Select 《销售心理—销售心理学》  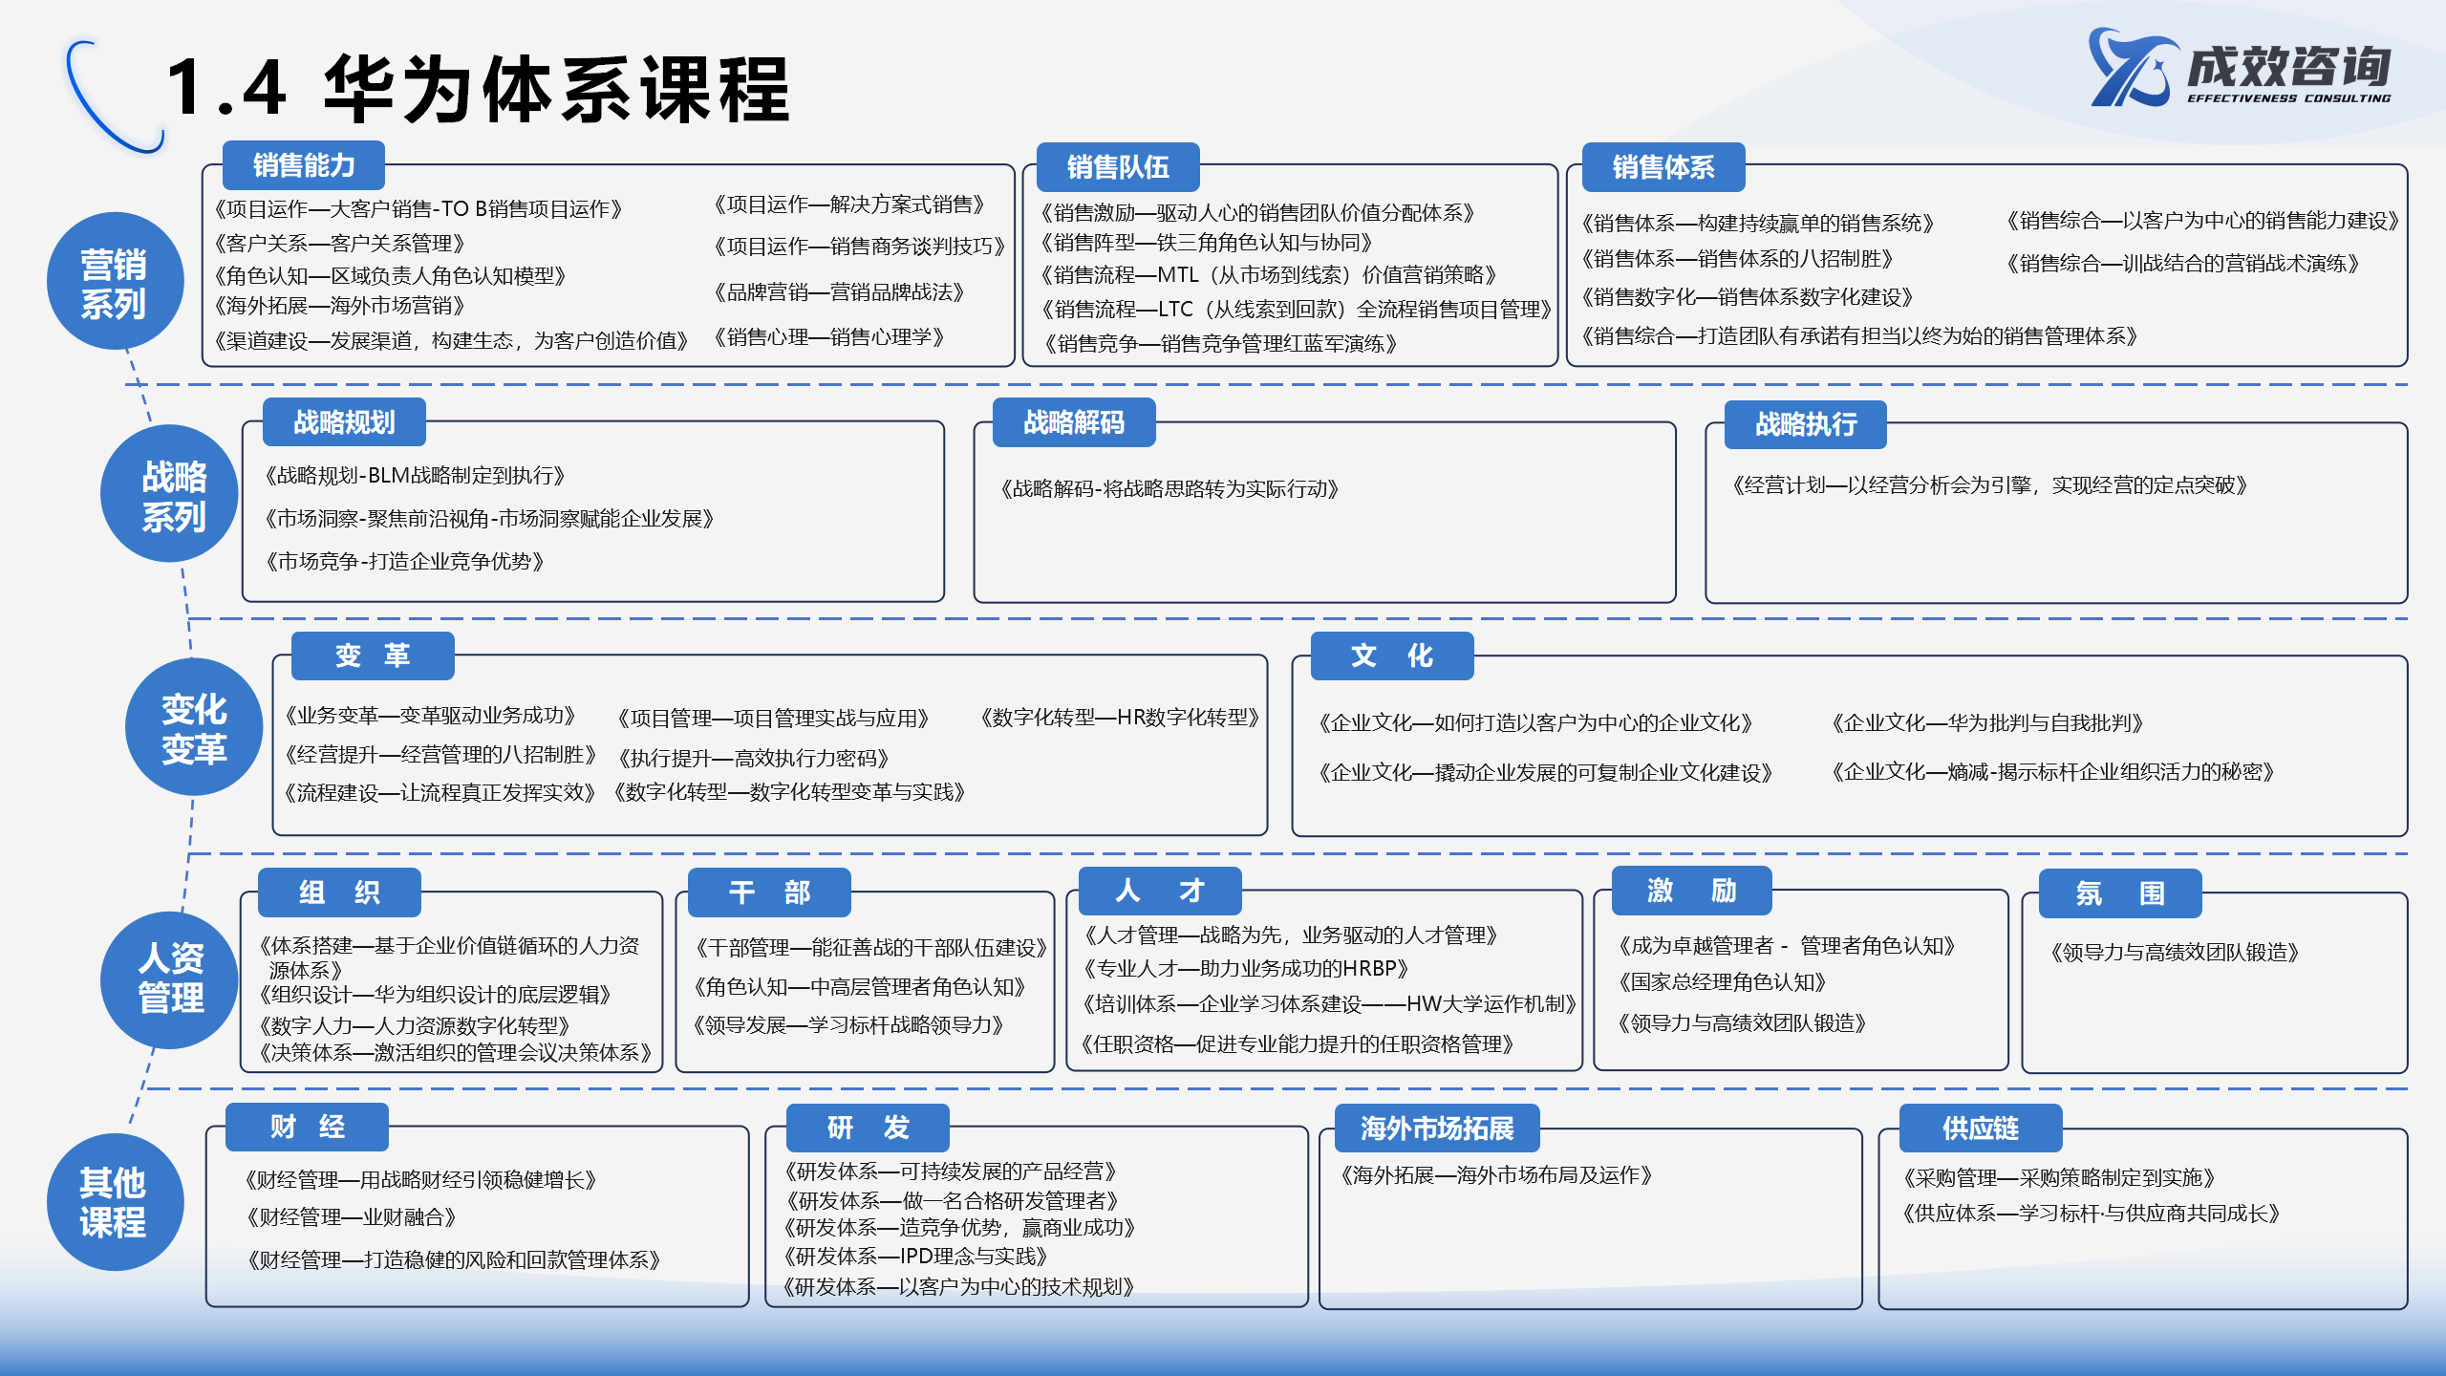[829, 337]
